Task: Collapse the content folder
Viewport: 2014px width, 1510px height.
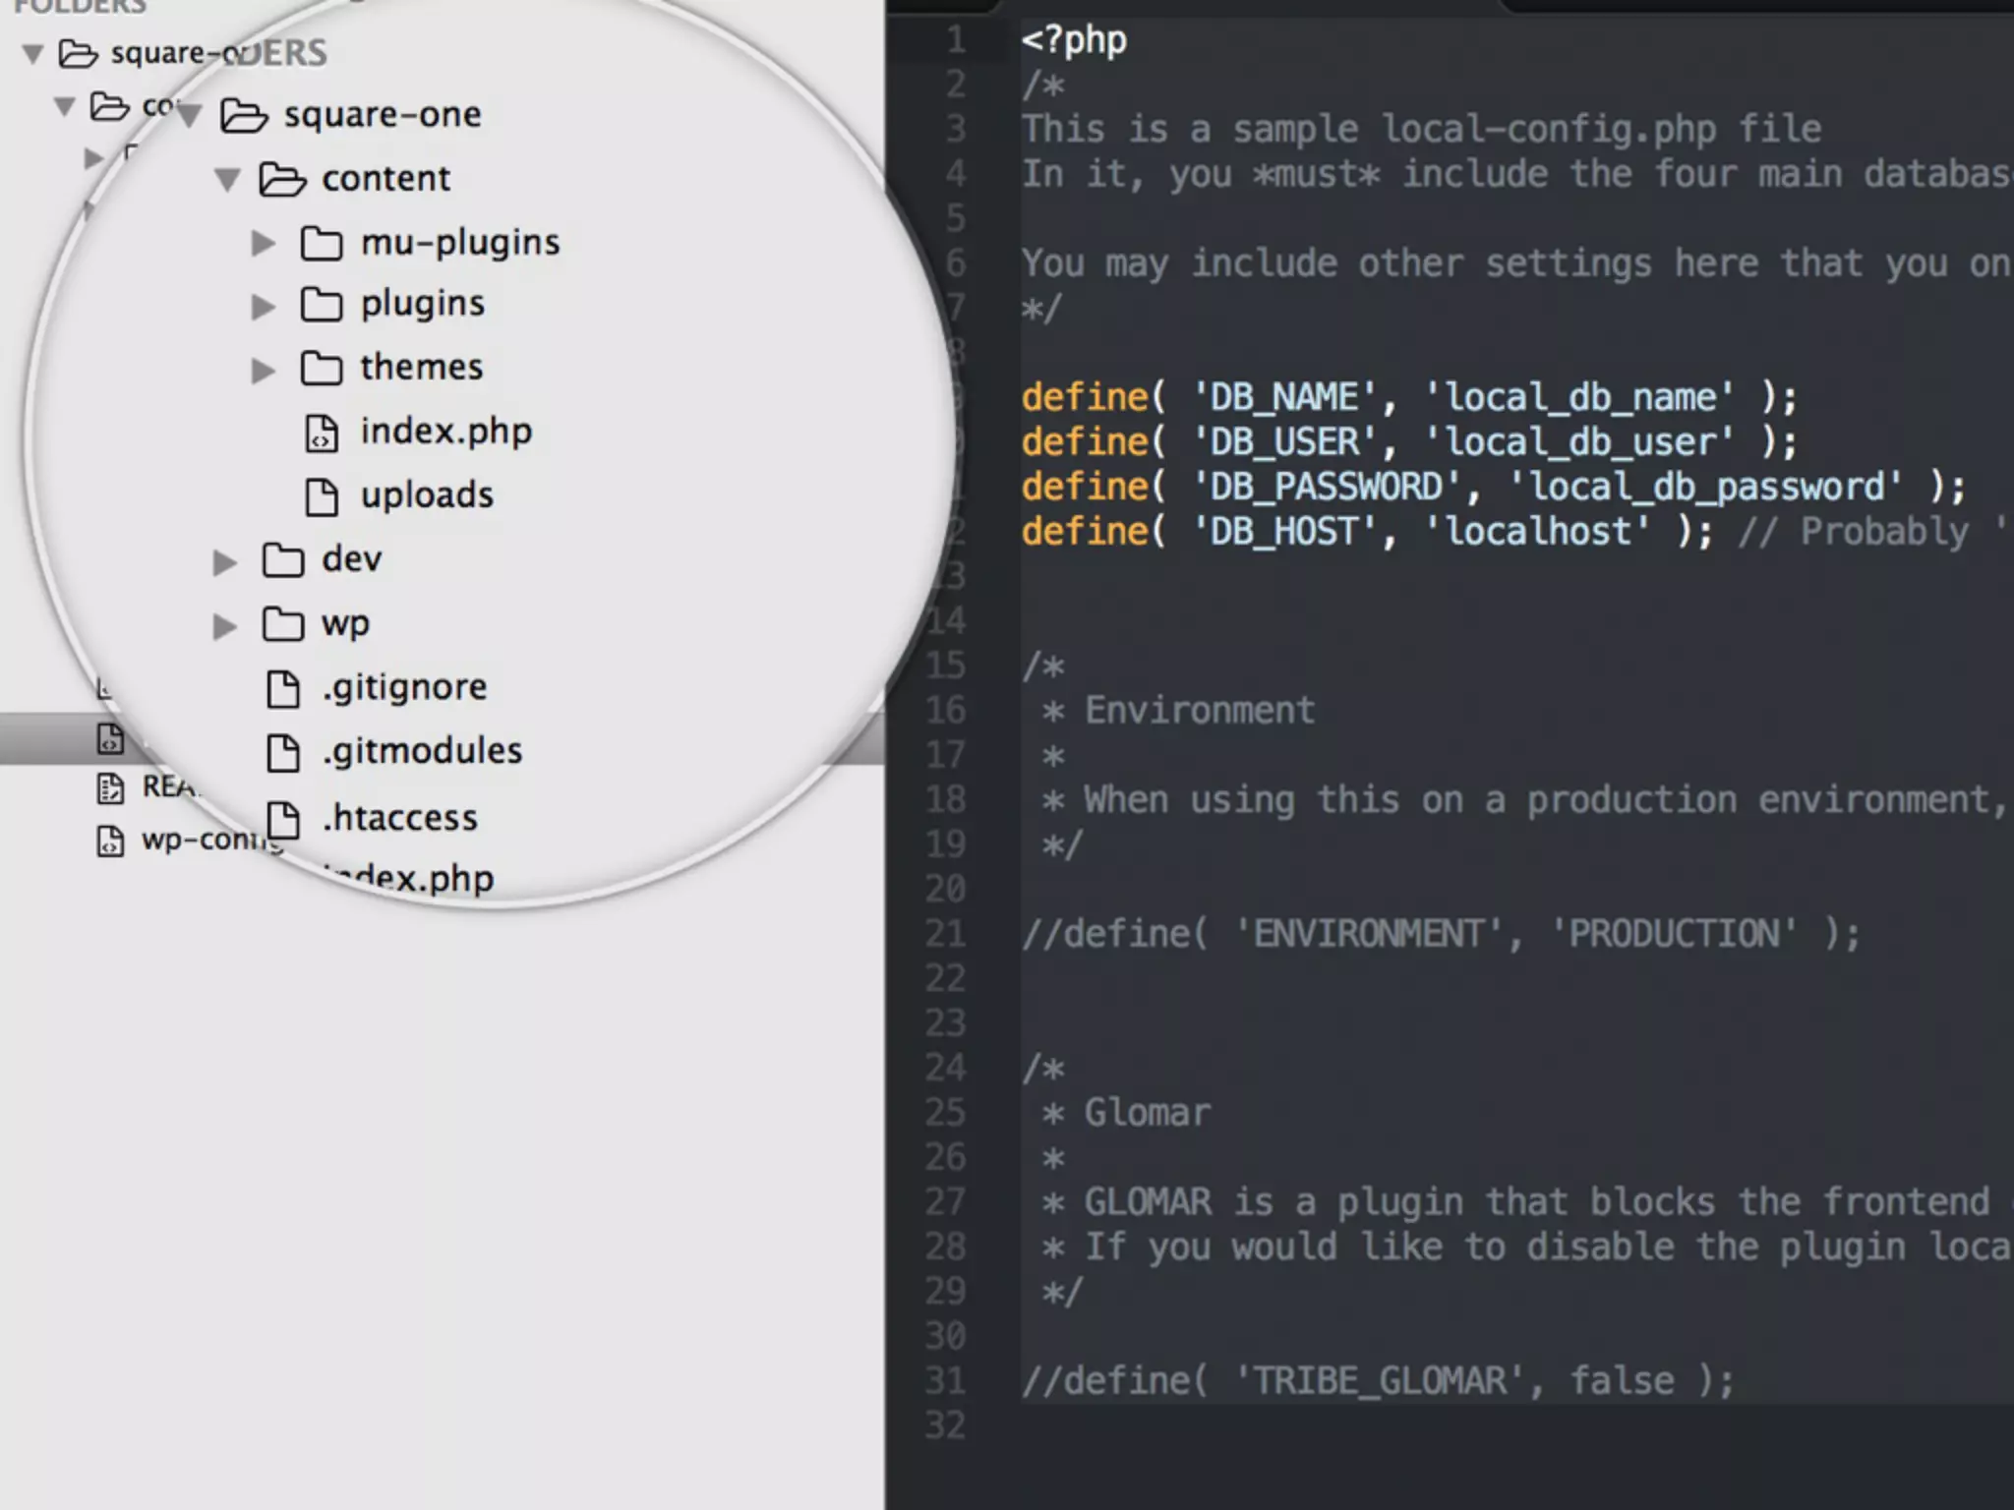Action: point(228,180)
